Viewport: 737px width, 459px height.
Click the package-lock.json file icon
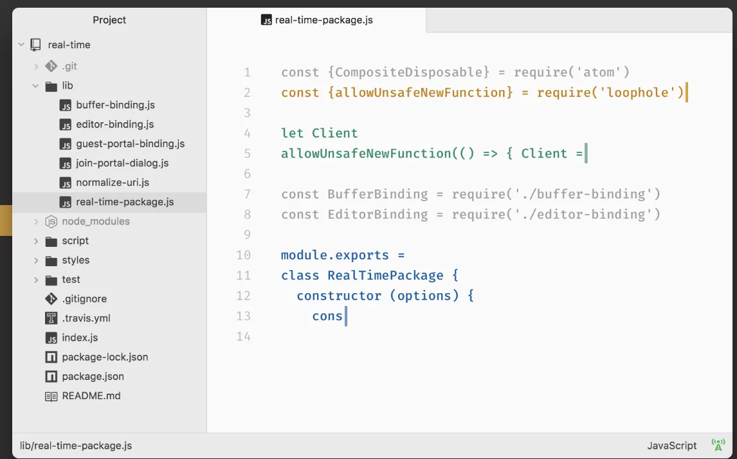tap(51, 357)
